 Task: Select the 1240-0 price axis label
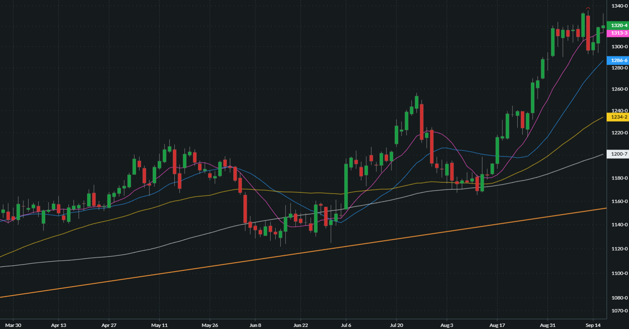[x=619, y=110]
